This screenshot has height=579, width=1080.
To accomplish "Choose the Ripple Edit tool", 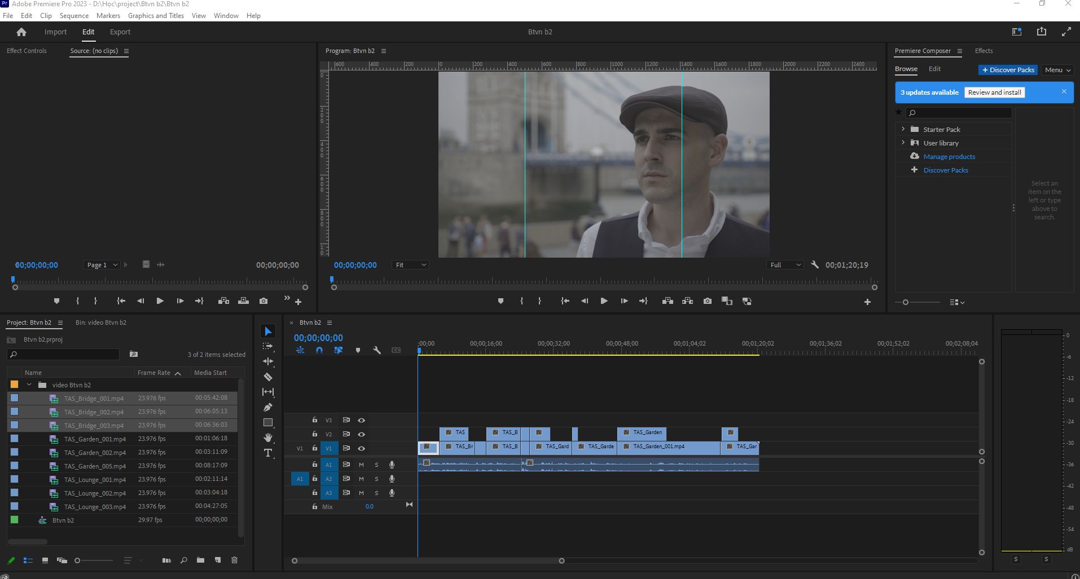I will [268, 361].
